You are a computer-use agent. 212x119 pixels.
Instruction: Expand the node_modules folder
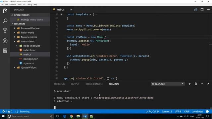(17, 46)
